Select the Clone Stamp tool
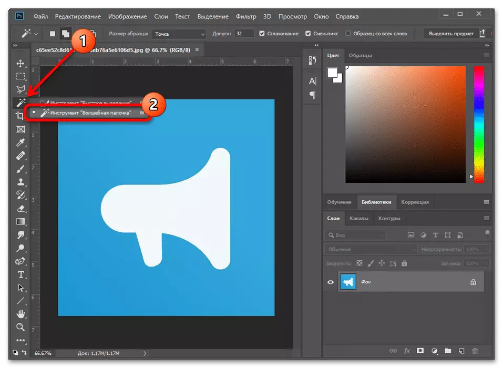 20,182
